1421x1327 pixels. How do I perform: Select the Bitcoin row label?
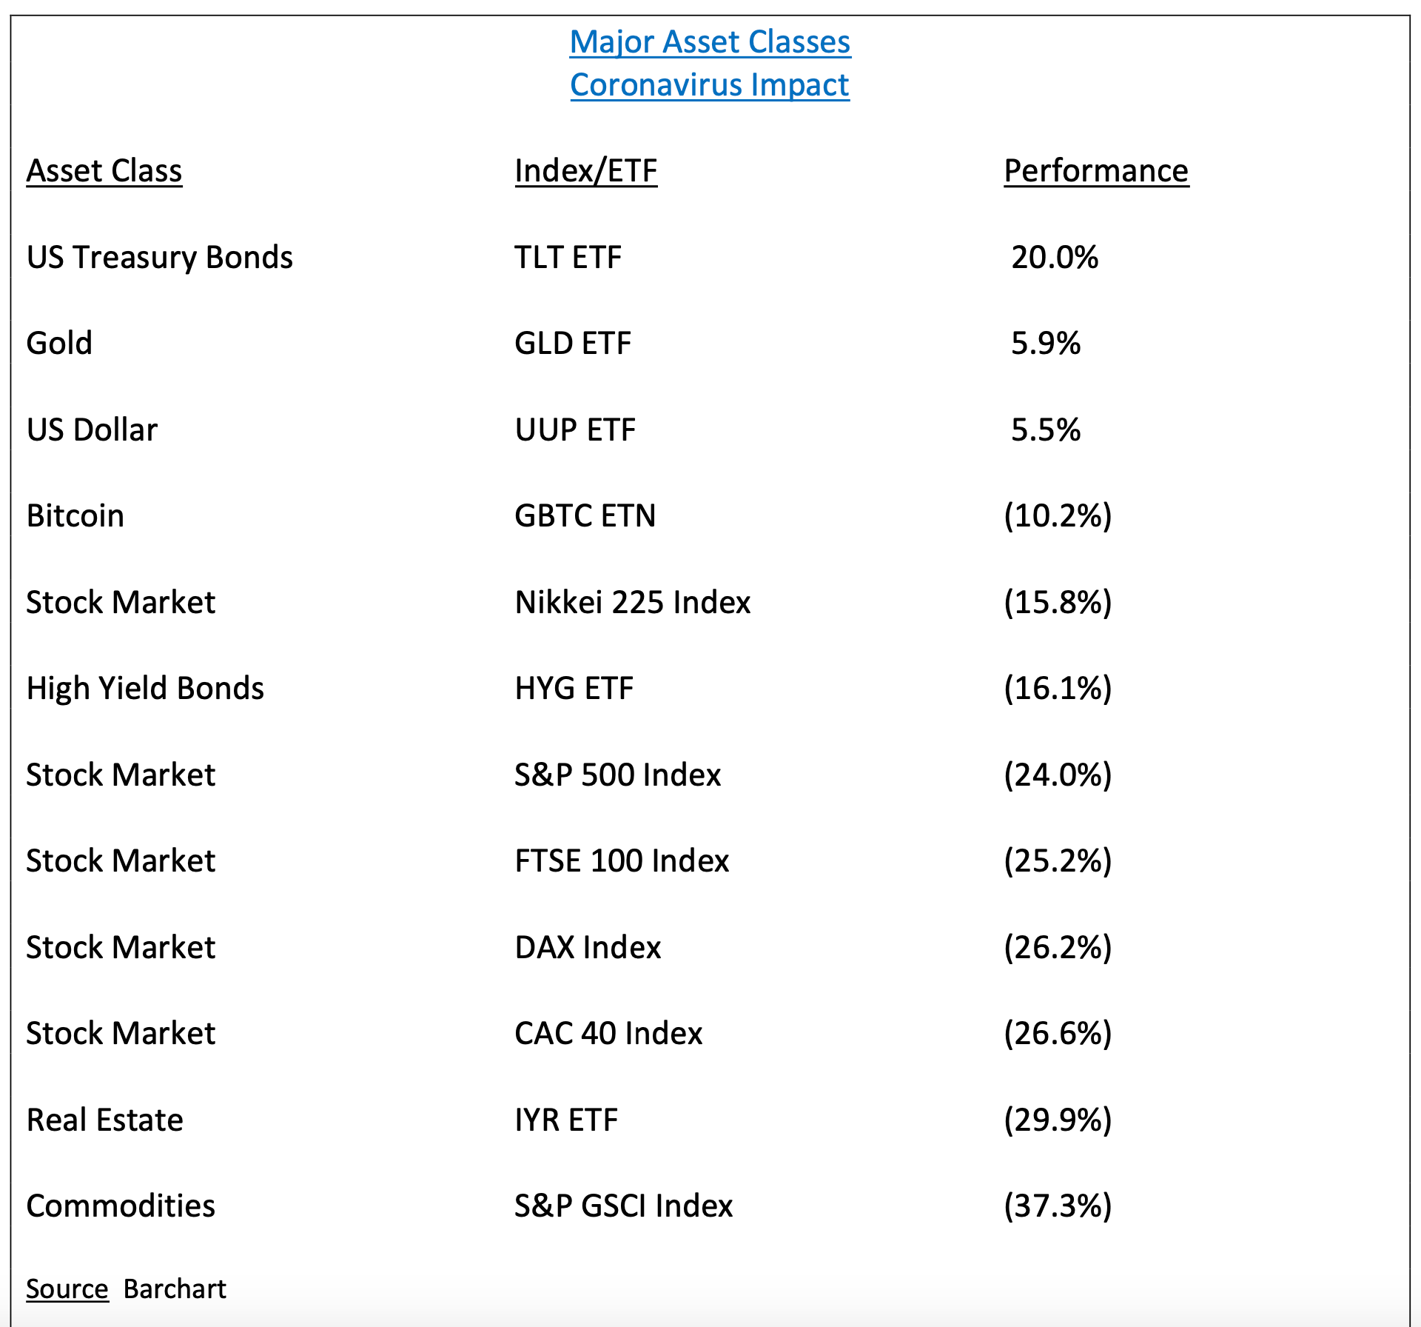point(75,516)
